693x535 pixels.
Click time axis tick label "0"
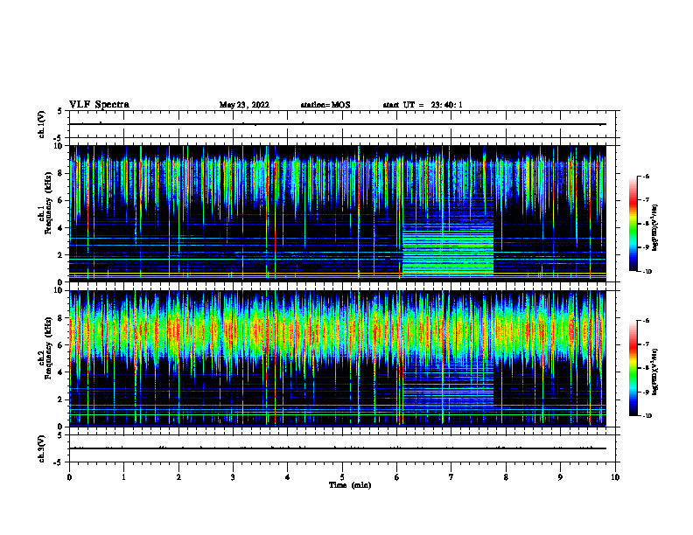click(69, 477)
